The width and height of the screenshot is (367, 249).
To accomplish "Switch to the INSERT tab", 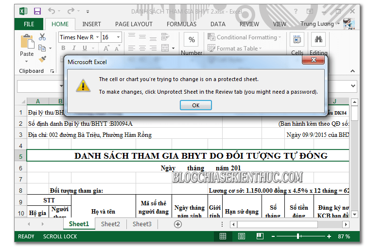I will coord(91,24).
